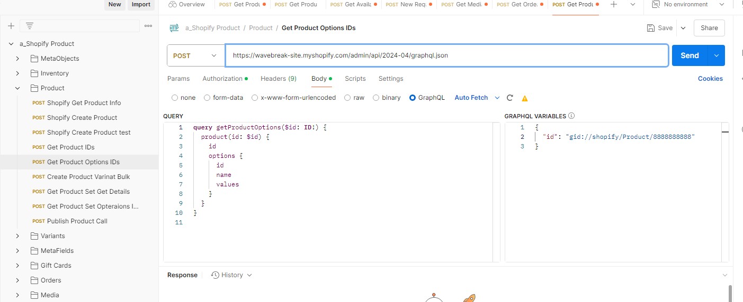Open the sidebar filter icon
Screen dimensions: 743x302
point(30,26)
